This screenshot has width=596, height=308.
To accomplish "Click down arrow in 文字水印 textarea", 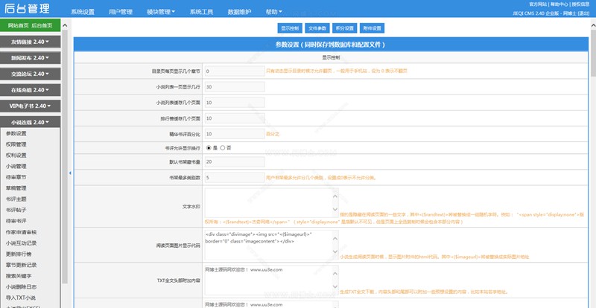I will 335,209.
